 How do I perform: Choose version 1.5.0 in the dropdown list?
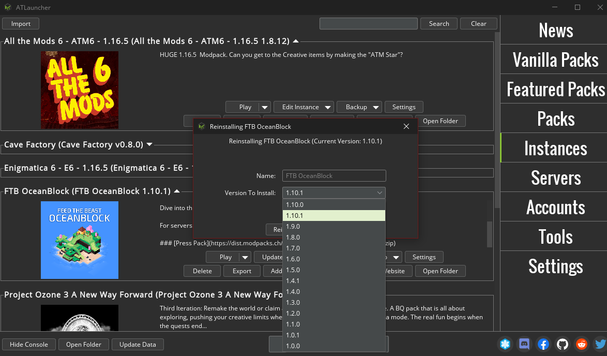point(334,270)
